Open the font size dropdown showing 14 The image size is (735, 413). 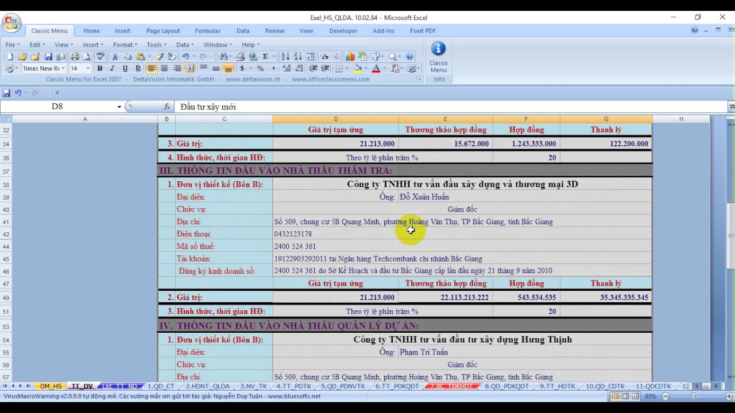click(88, 68)
